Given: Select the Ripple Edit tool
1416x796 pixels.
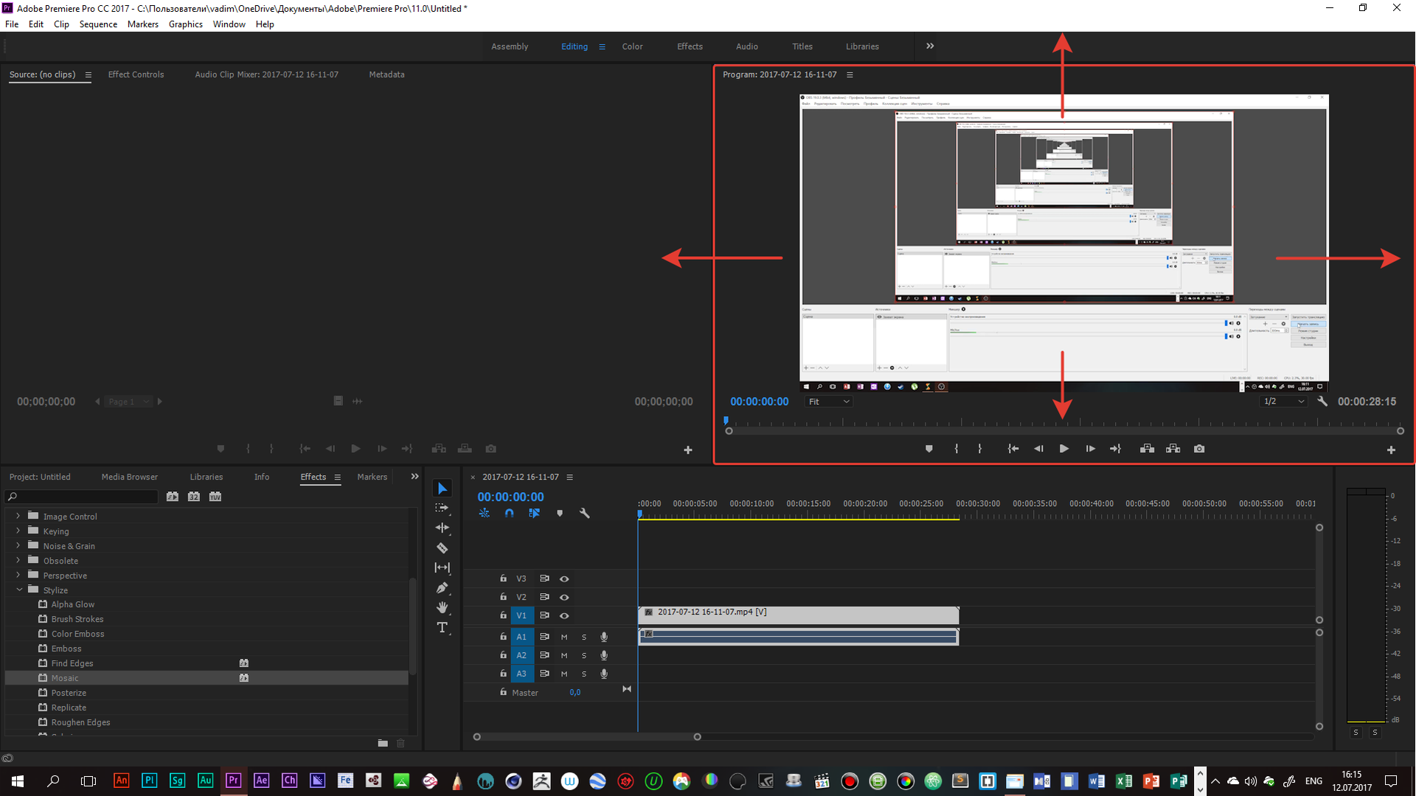Looking at the screenshot, I should coord(442,527).
